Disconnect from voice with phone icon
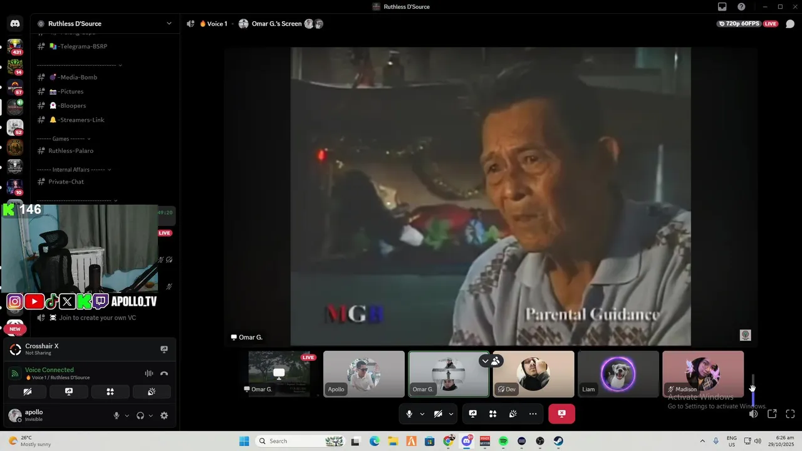 [x=164, y=373]
